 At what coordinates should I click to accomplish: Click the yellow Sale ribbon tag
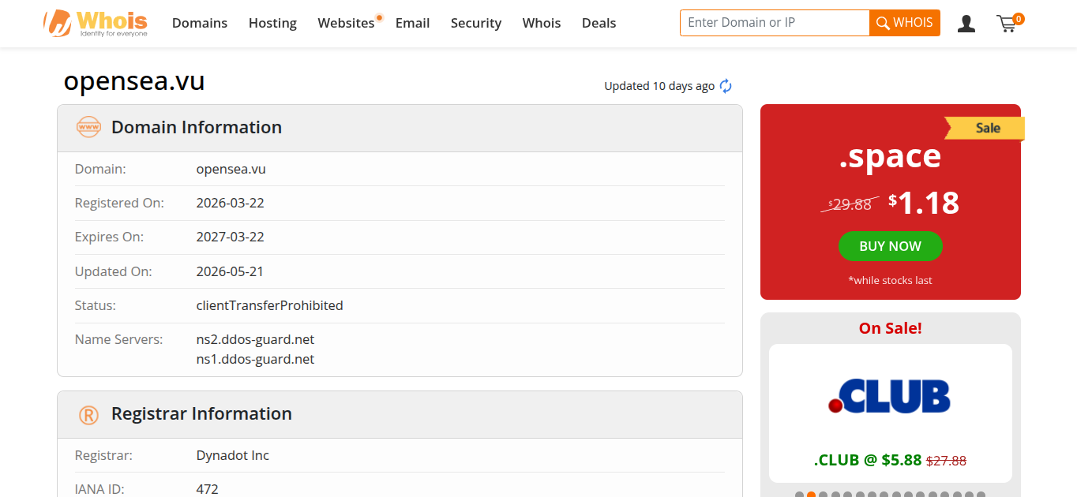985,128
